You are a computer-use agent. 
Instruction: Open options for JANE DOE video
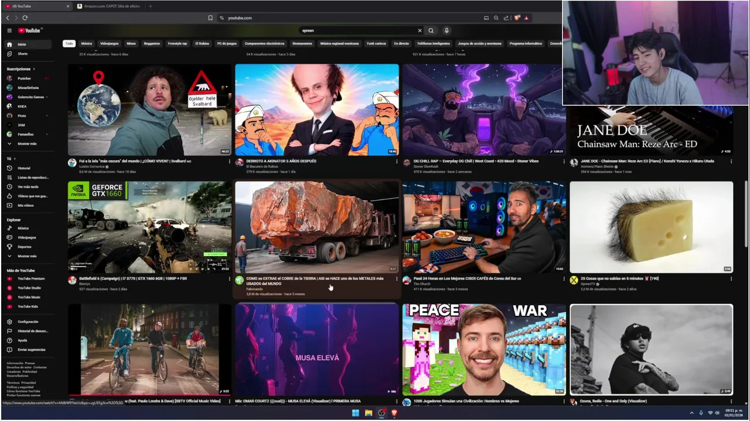731,161
